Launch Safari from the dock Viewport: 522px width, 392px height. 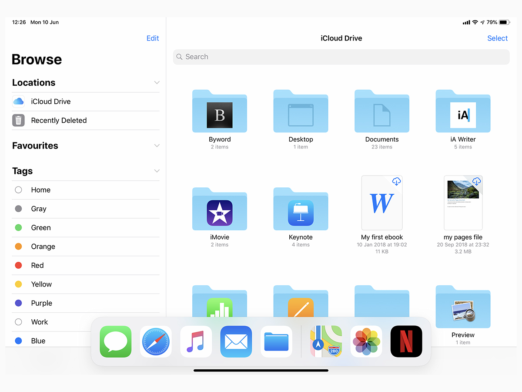pyautogui.click(x=155, y=341)
